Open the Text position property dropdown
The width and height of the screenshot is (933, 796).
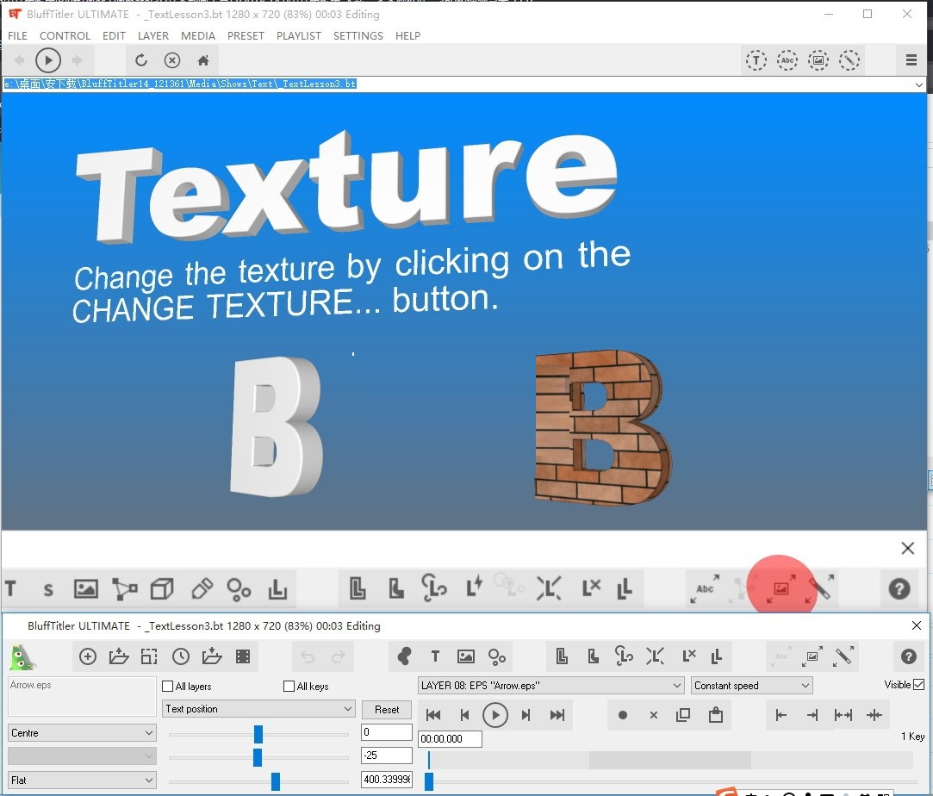click(x=259, y=709)
